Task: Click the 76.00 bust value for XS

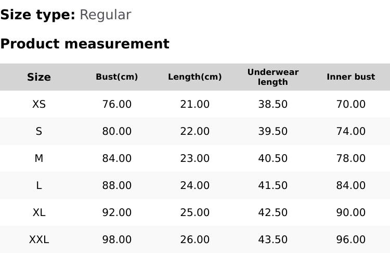Action: pos(117,104)
